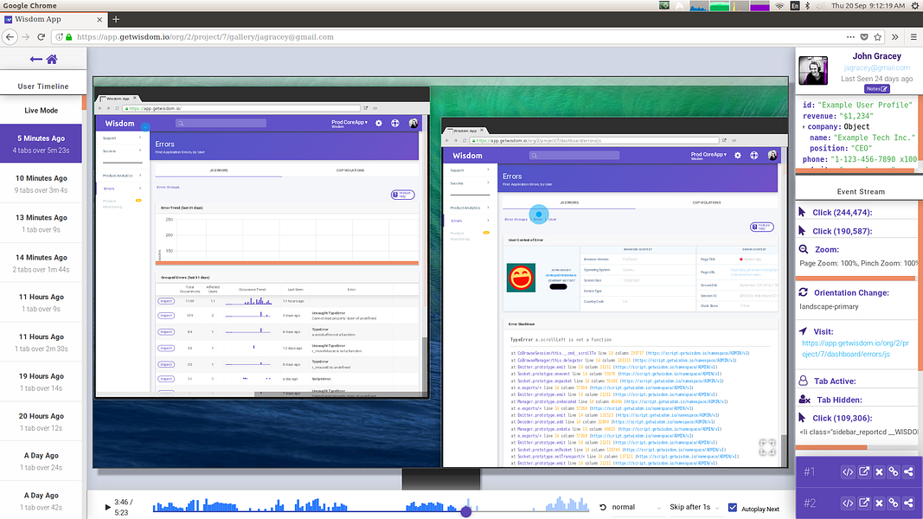This screenshot has height=519, width=923.
Task: Select the revenue "$1,234" profile line
Action: tap(836, 116)
